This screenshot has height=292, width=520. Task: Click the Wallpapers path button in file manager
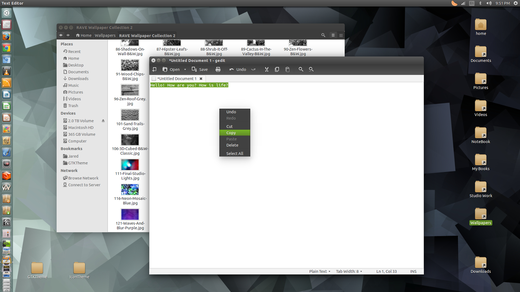tap(105, 35)
